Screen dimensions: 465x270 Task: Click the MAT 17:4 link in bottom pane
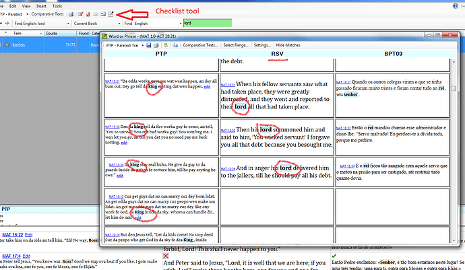11,256
